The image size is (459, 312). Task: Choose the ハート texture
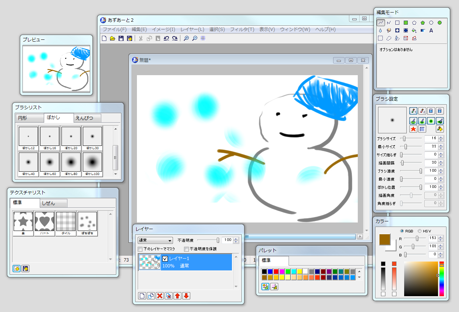[x=45, y=223]
